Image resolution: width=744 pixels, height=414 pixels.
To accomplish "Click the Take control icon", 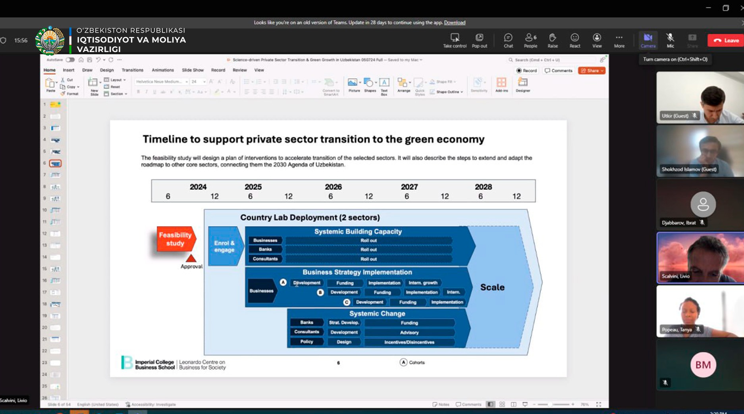I will click(x=455, y=40).
